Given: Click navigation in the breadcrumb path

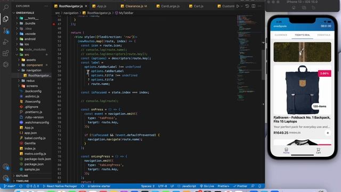Looking at the screenshot, I should coord(71,13).
